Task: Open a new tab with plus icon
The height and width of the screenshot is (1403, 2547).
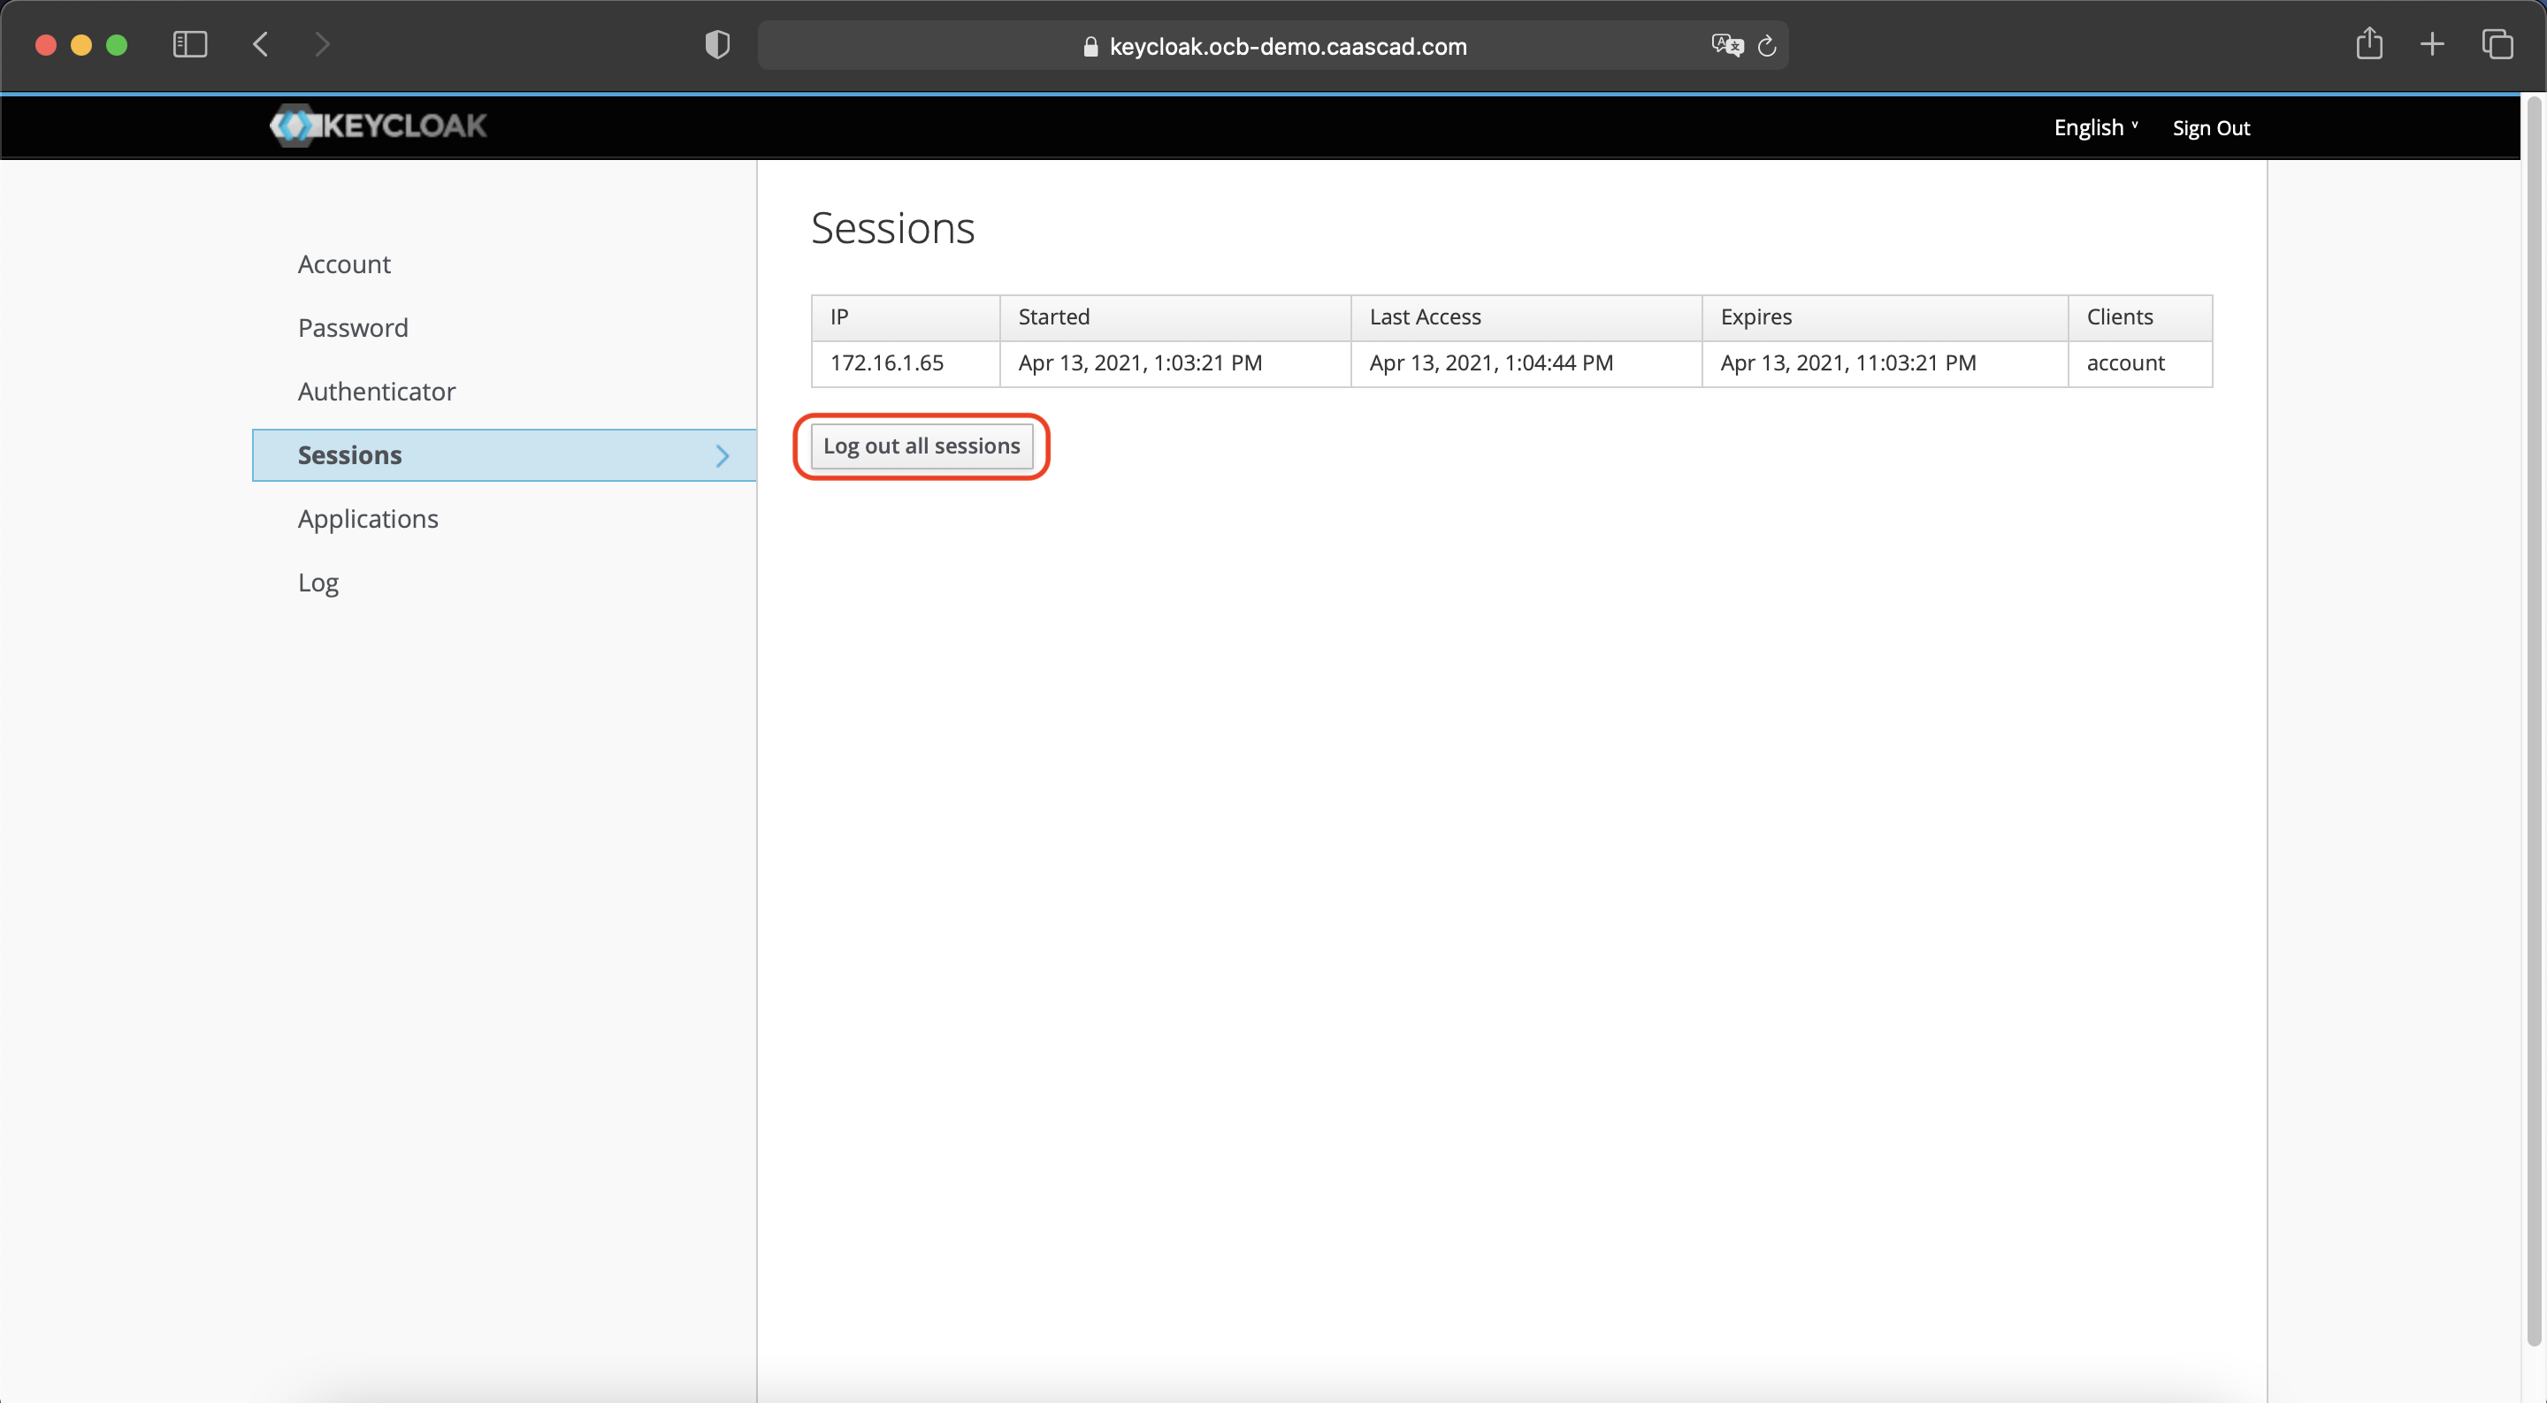Action: coord(2432,44)
